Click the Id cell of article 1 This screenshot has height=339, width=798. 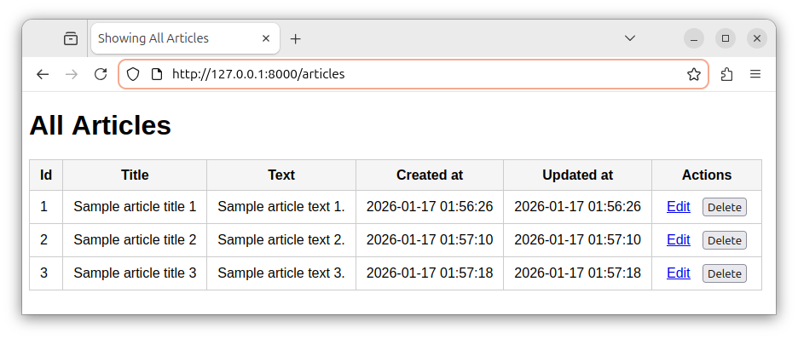(x=46, y=207)
